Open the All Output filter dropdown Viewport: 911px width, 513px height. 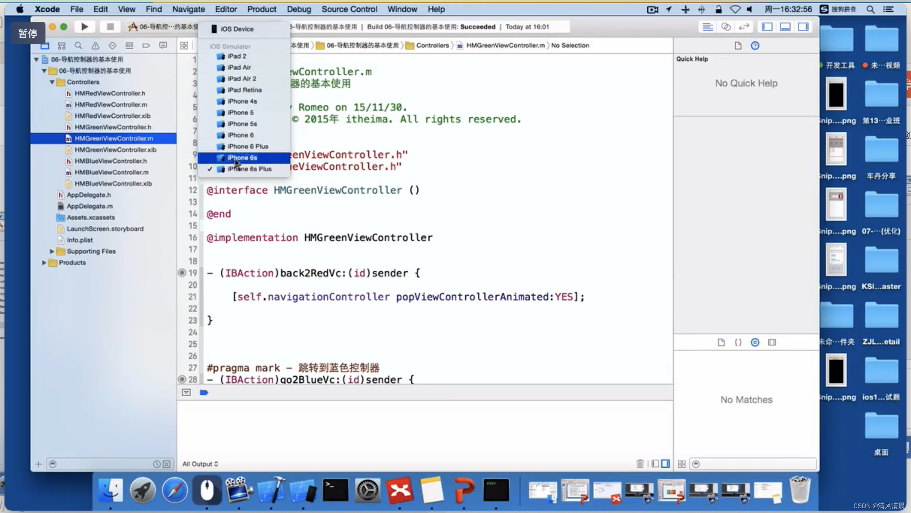[200, 464]
